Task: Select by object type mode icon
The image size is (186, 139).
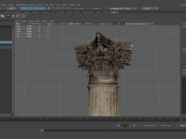Action: tap(11, 8)
